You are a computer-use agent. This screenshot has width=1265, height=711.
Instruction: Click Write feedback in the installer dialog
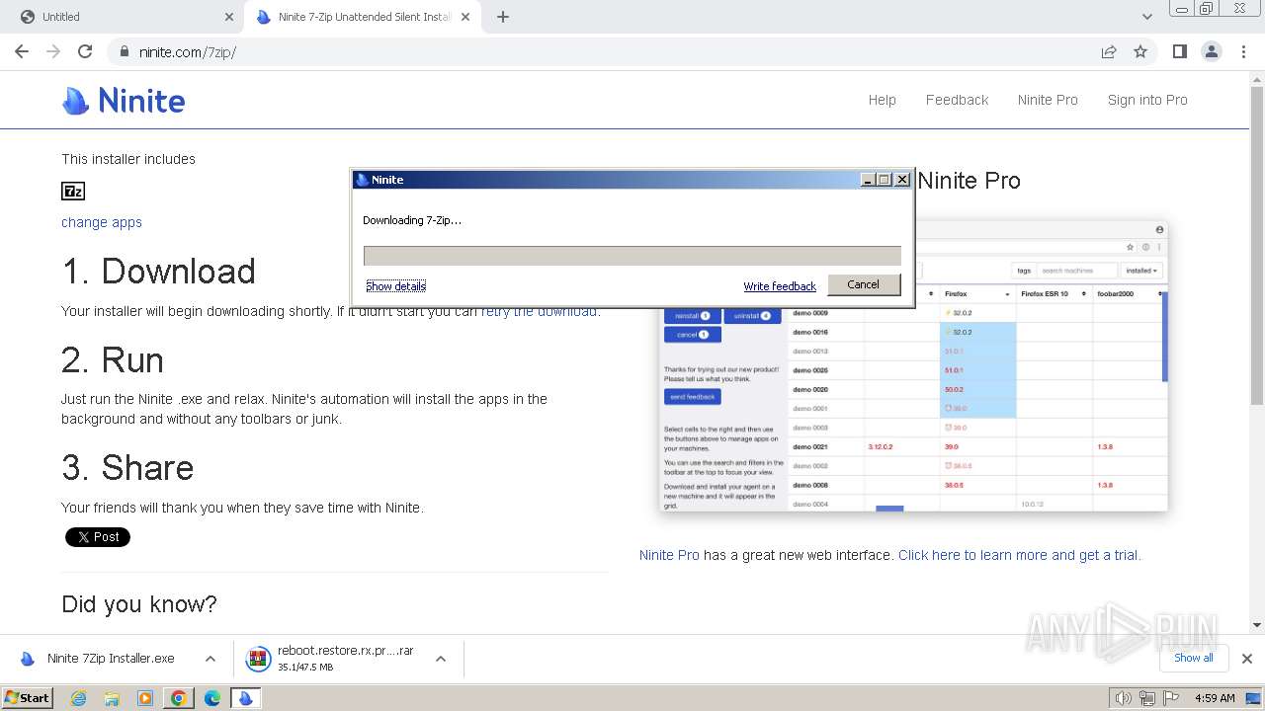click(x=780, y=286)
